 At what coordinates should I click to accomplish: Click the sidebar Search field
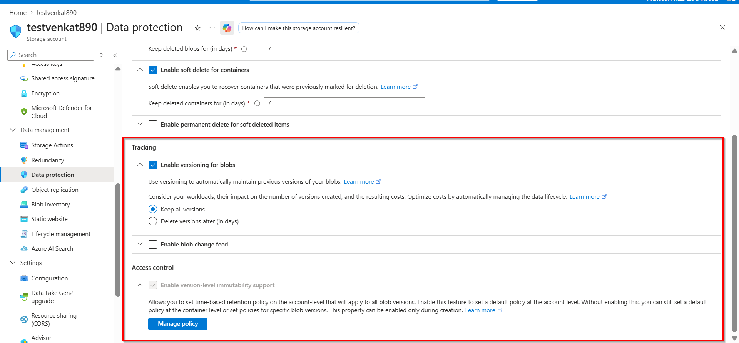[50, 55]
